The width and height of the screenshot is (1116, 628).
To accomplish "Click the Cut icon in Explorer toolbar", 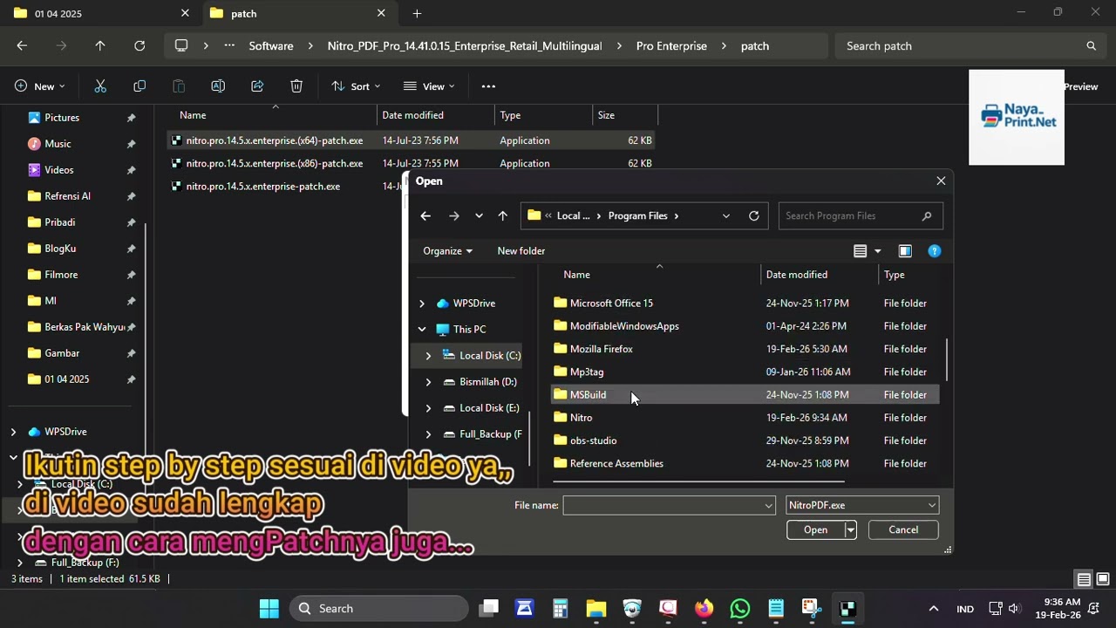I will [x=100, y=86].
